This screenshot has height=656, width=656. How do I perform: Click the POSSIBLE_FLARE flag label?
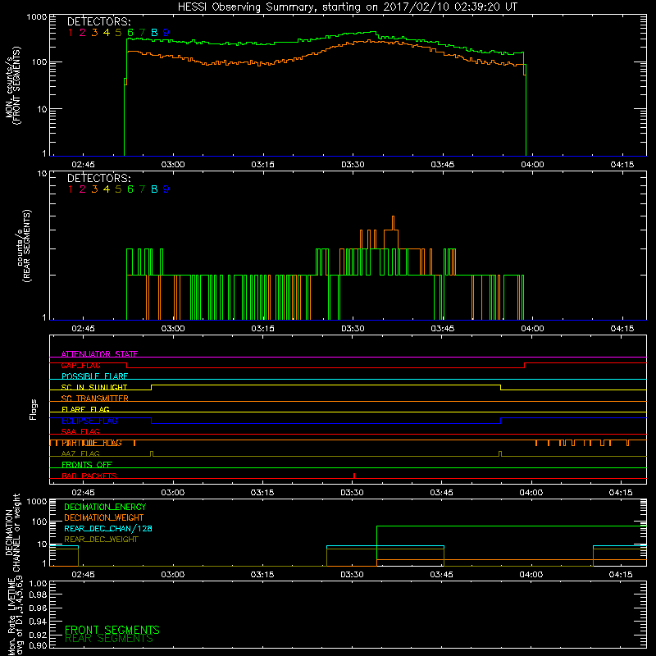(x=94, y=376)
